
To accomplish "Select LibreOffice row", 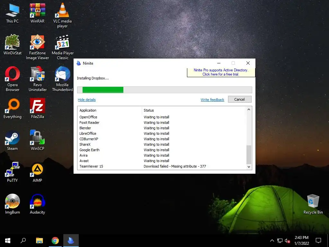I will click(162, 133).
